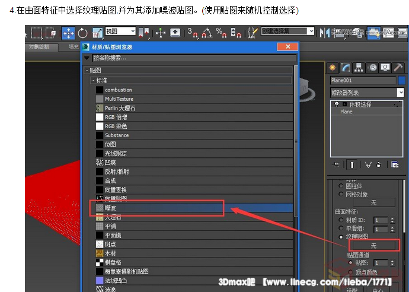Click configure modifier sets icon
The width and height of the screenshot is (409, 292).
point(395,165)
